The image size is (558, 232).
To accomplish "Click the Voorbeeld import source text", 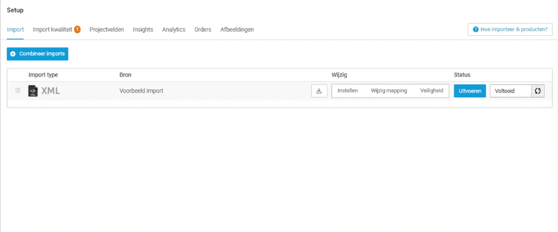I will tap(141, 91).
